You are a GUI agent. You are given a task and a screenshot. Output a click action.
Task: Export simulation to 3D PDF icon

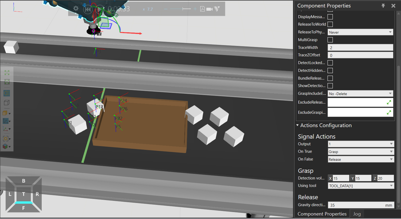click(202, 9)
